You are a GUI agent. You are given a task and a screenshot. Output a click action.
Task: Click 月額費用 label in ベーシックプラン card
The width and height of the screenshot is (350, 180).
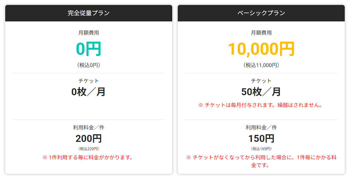[261, 33]
